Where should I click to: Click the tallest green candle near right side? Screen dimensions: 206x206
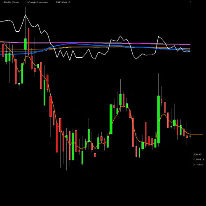[x=159, y=119]
